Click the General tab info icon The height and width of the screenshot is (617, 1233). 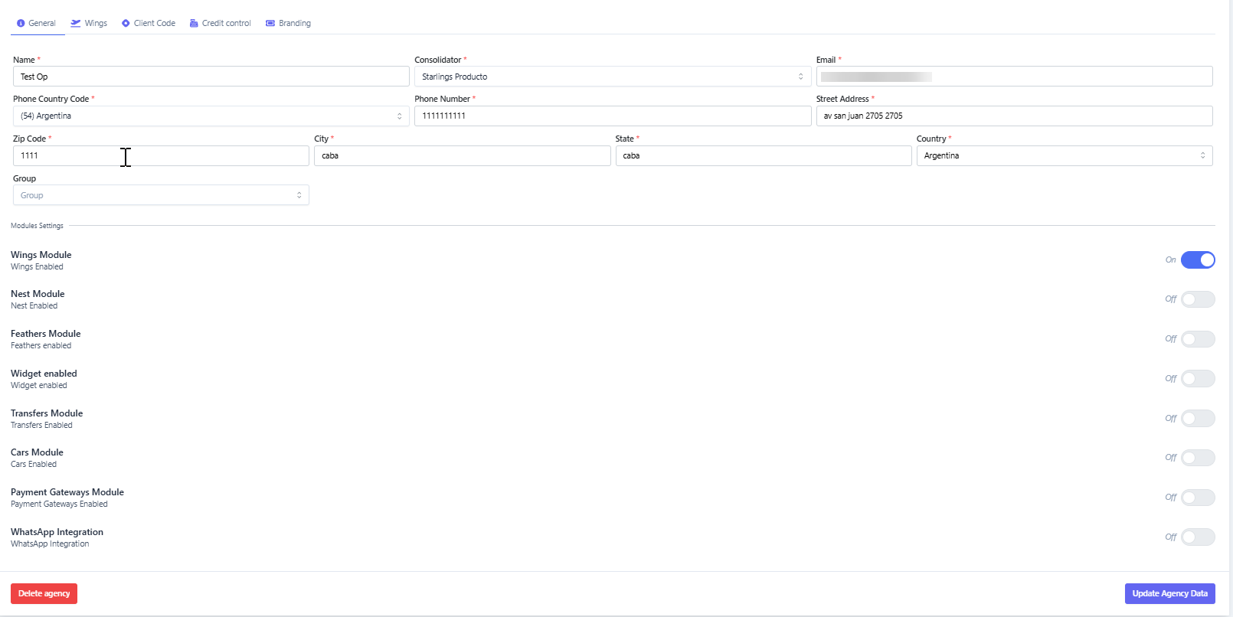click(21, 24)
